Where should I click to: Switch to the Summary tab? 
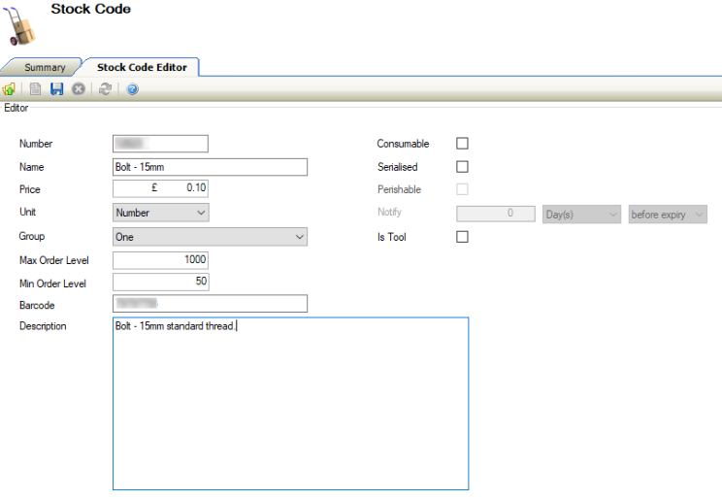tap(45, 68)
